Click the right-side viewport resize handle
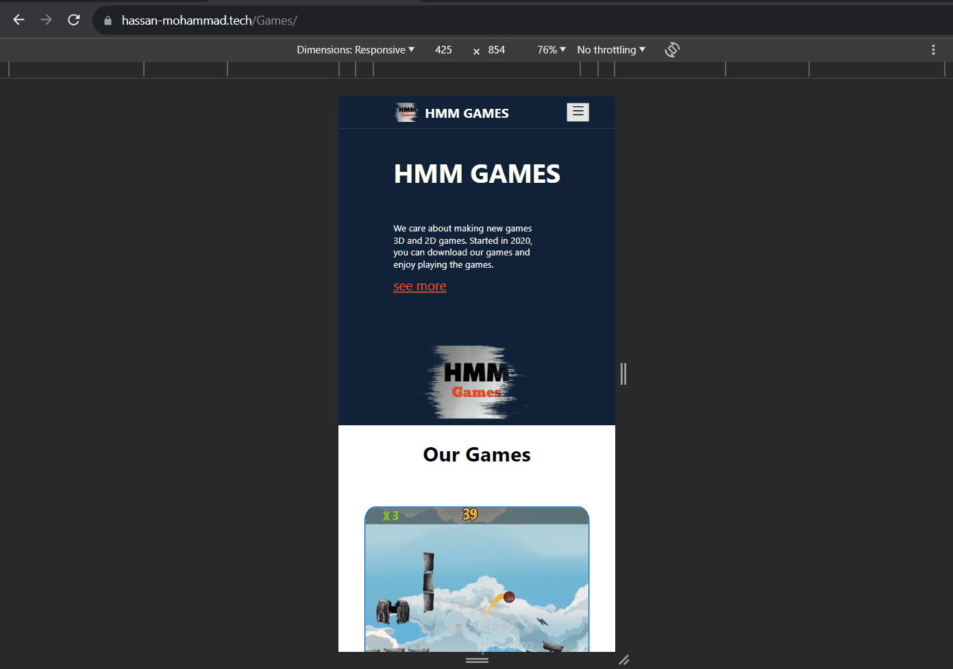953x669 pixels. click(623, 374)
